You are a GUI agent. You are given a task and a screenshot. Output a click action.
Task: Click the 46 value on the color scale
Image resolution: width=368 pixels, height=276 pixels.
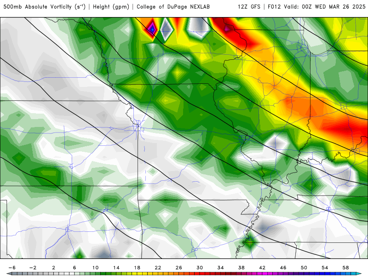tap(283, 268)
